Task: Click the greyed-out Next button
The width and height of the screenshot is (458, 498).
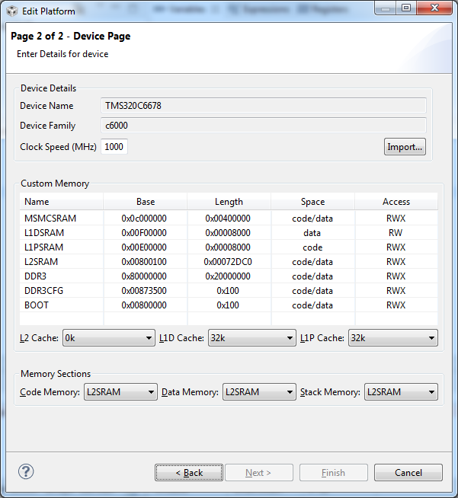Action: 258,473
